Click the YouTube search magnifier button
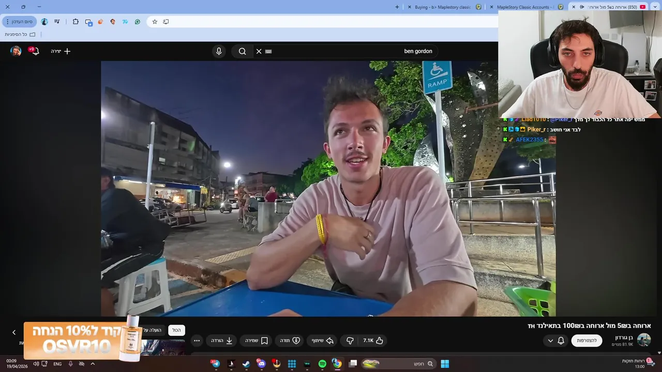Screen dimensions: 662x372 [x=242, y=51]
